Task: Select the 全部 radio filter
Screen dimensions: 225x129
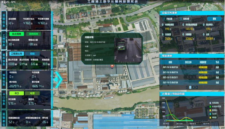Action: pos(203,35)
